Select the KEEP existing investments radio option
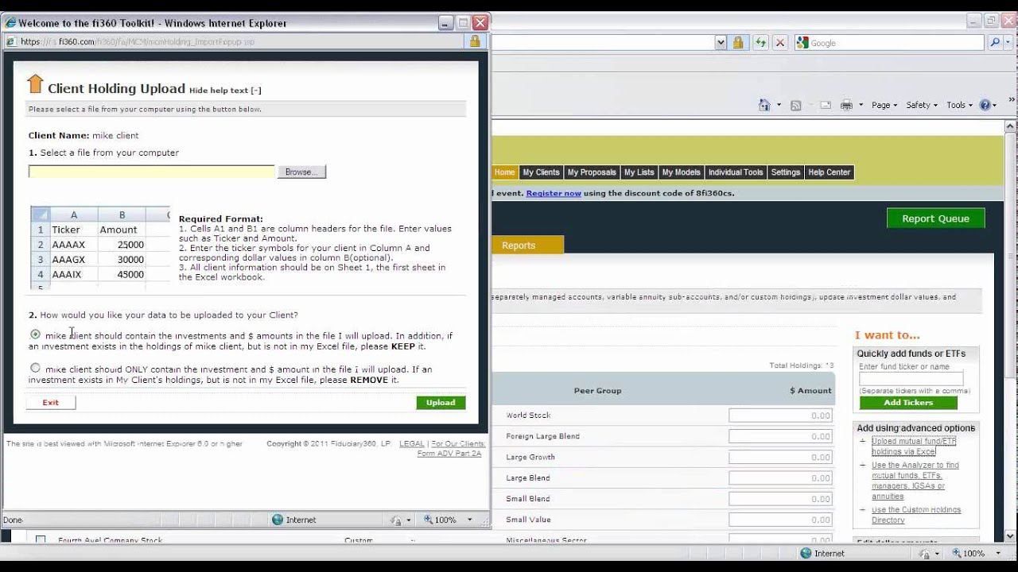This screenshot has height=572, width=1018. [x=35, y=334]
